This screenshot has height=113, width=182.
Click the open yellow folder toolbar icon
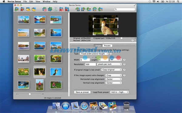(x=34, y=9)
